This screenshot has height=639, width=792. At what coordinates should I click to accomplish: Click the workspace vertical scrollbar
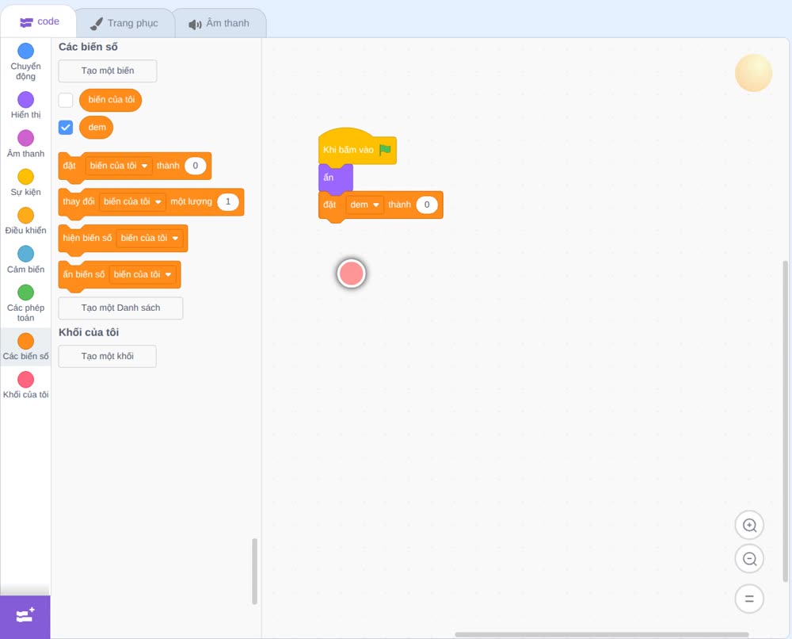click(786, 421)
